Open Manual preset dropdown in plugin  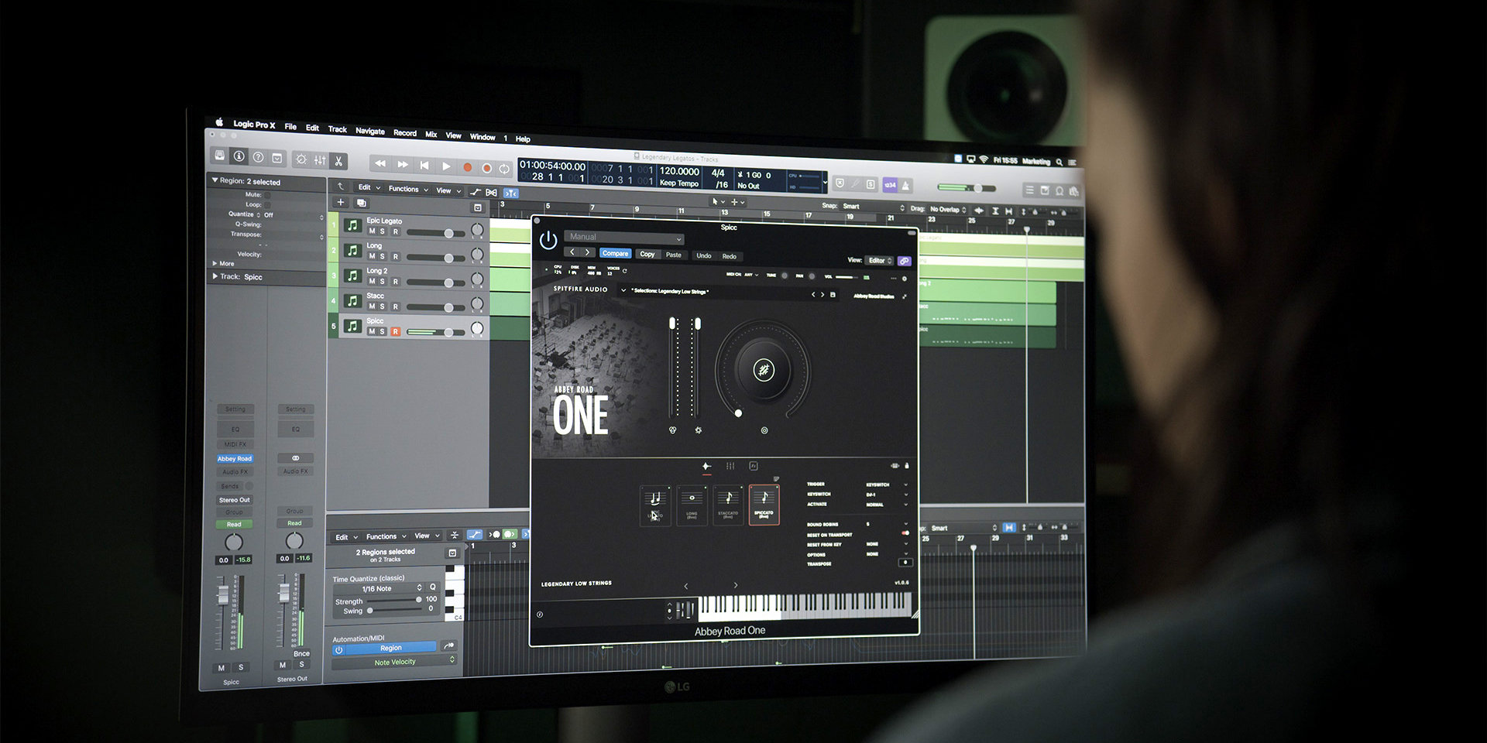pos(624,237)
